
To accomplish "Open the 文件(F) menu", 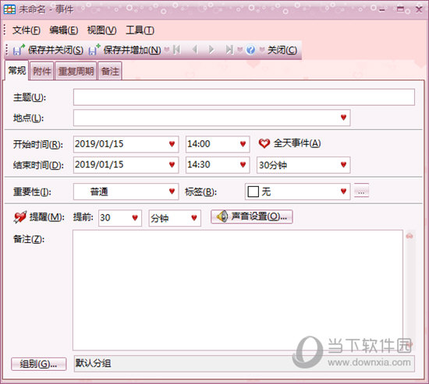I will click(27, 30).
